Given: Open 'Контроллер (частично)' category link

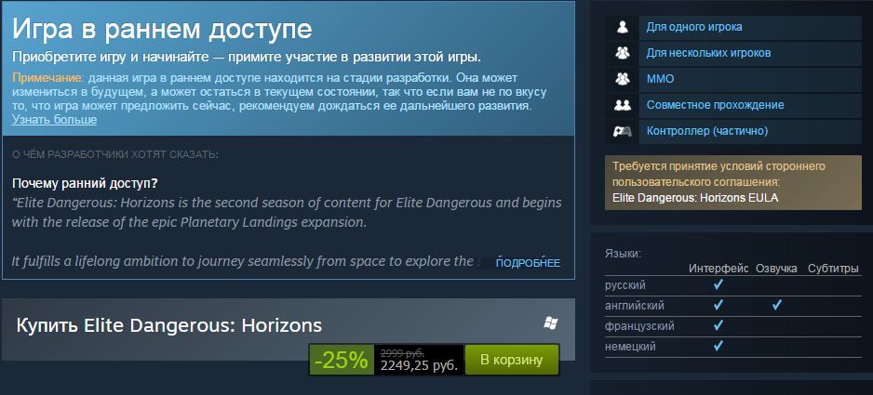Looking at the screenshot, I should click(707, 131).
